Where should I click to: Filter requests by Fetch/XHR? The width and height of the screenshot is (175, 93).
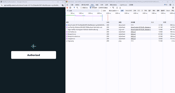pyautogui.click(x=128, y=11)
